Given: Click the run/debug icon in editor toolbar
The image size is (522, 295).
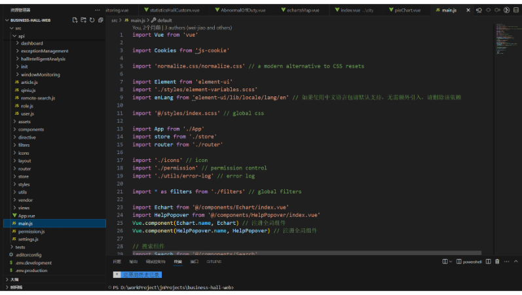Looking at the screenshot, I should point(507,10).
